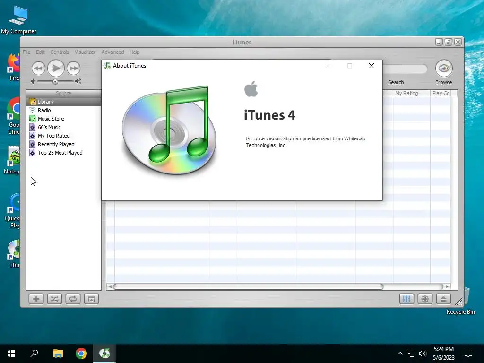
Task: Click the iTunes CD logo in About dialog
Action: (169, 130)
